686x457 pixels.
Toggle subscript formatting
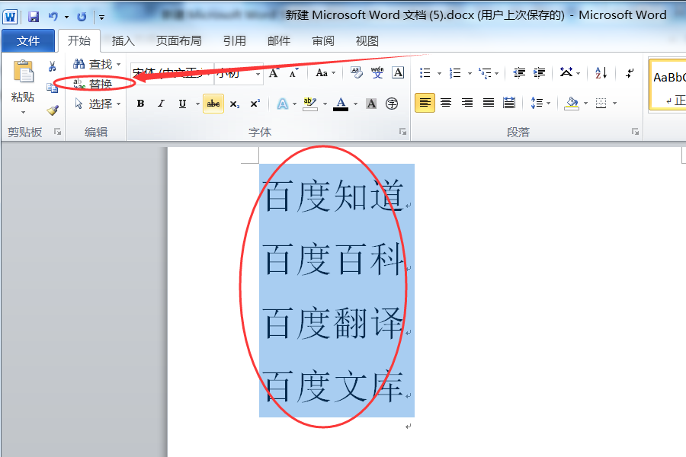[x=235, y=104]
